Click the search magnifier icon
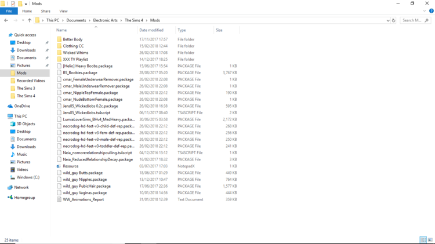Image resolution: width=435 pixels, height=244 pixels. [x=427, y=20]
